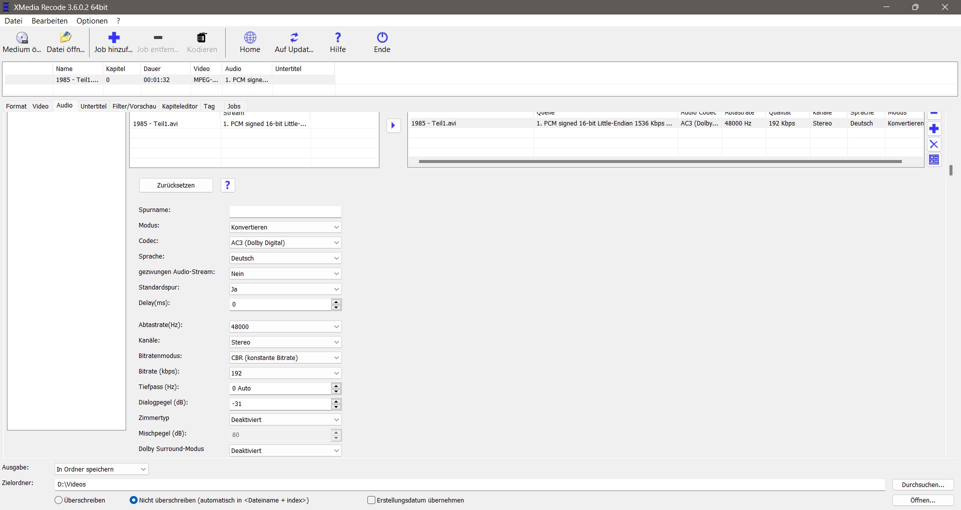961x510 pixels.
Task: Click the blue arrow to add stream
Action: pos(393,125)
